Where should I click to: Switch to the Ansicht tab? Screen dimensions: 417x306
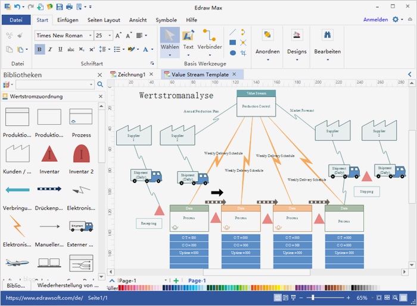point(138,20)
